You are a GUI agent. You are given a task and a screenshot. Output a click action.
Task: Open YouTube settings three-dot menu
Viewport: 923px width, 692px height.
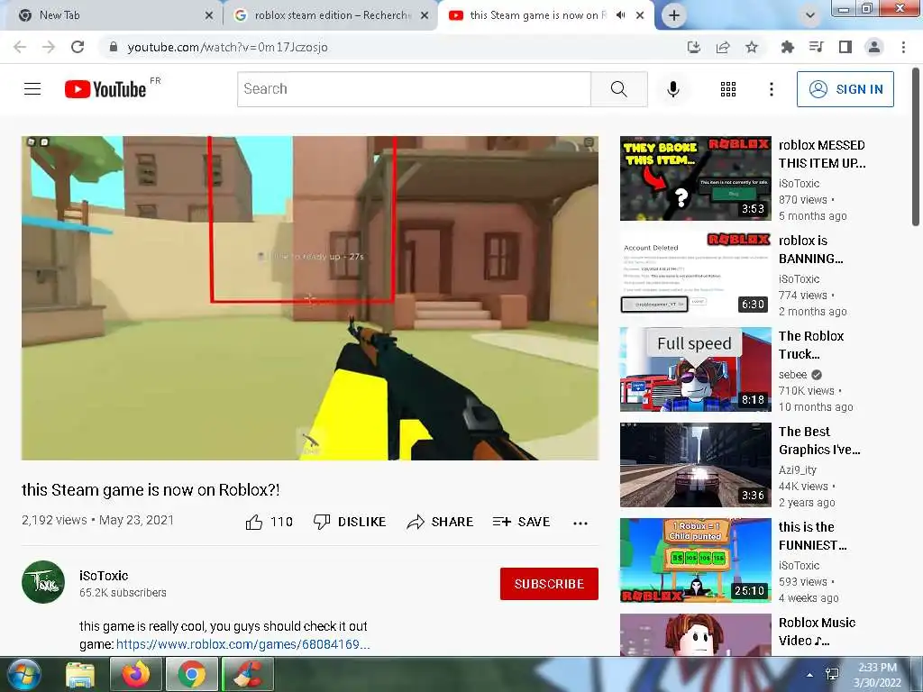coord(772,89)
